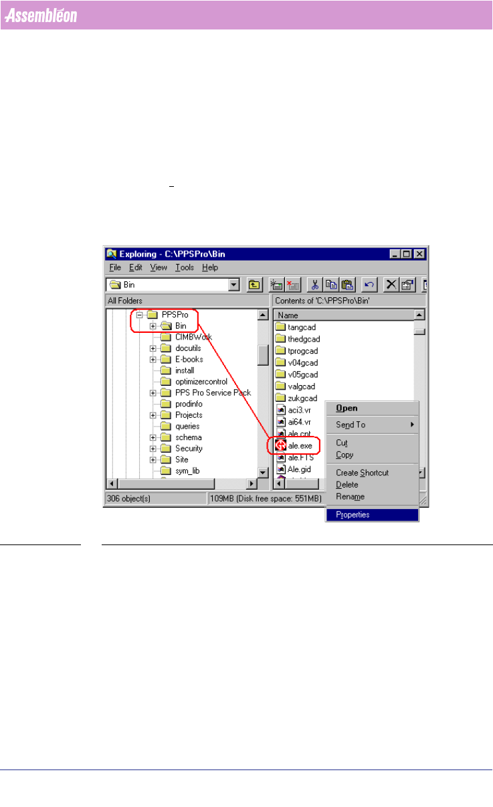Open the Help menu
The height and width of the screenshot is (807, 493).
tap(210, 267)
